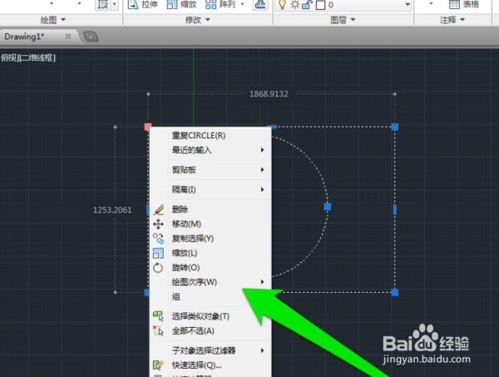499x377 pixels.
Task: Choose 删除 in the context menu
Action: tap(210, 210)
